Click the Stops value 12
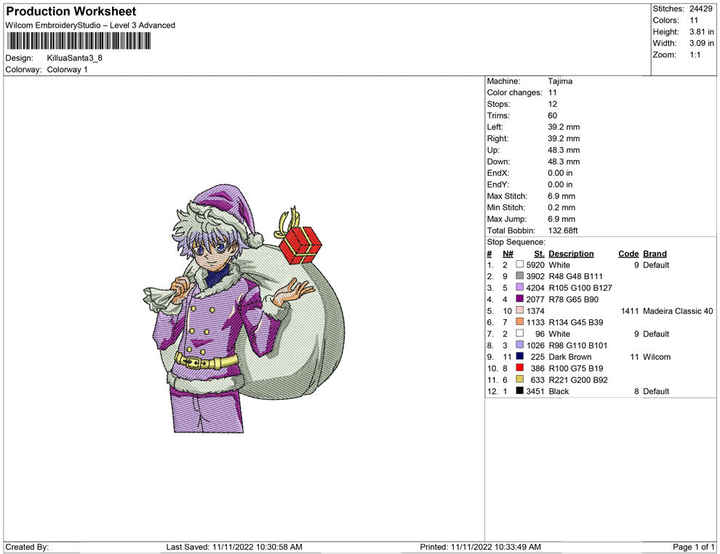The image size is (720, 554). click(x=552, y=104)
